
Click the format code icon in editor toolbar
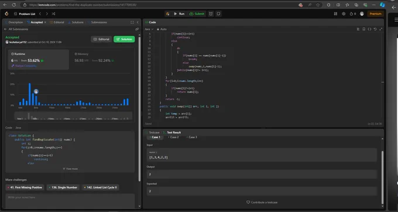point(358,29)
